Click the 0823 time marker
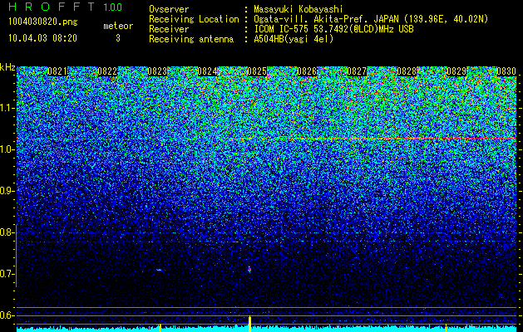 (x=157, y=71)
